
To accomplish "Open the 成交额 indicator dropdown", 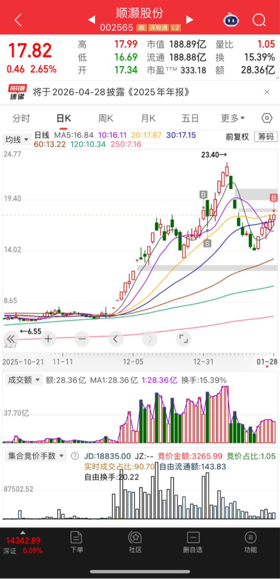I will 23,380.
